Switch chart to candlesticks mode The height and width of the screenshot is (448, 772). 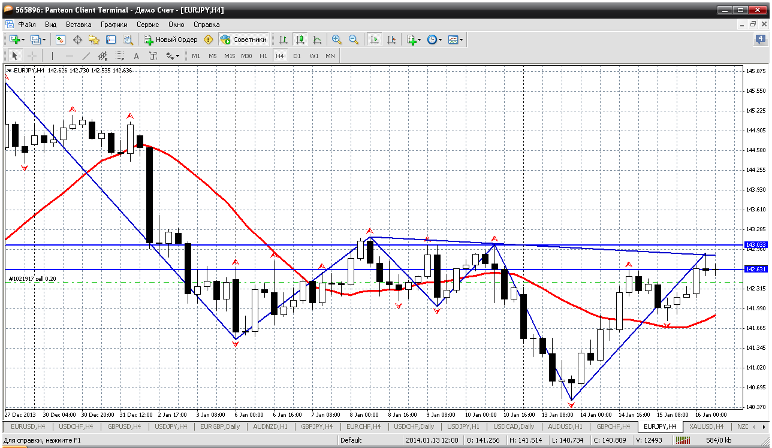pos(300,40)
